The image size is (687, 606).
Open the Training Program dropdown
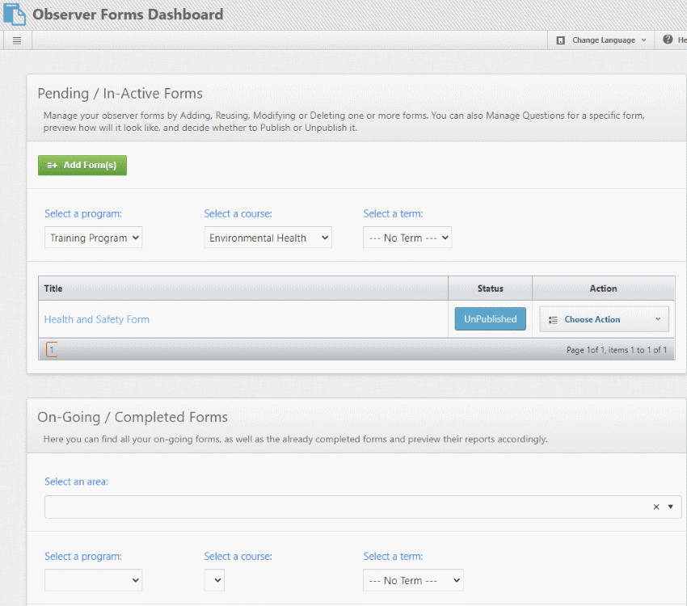(x=93, y=238)
